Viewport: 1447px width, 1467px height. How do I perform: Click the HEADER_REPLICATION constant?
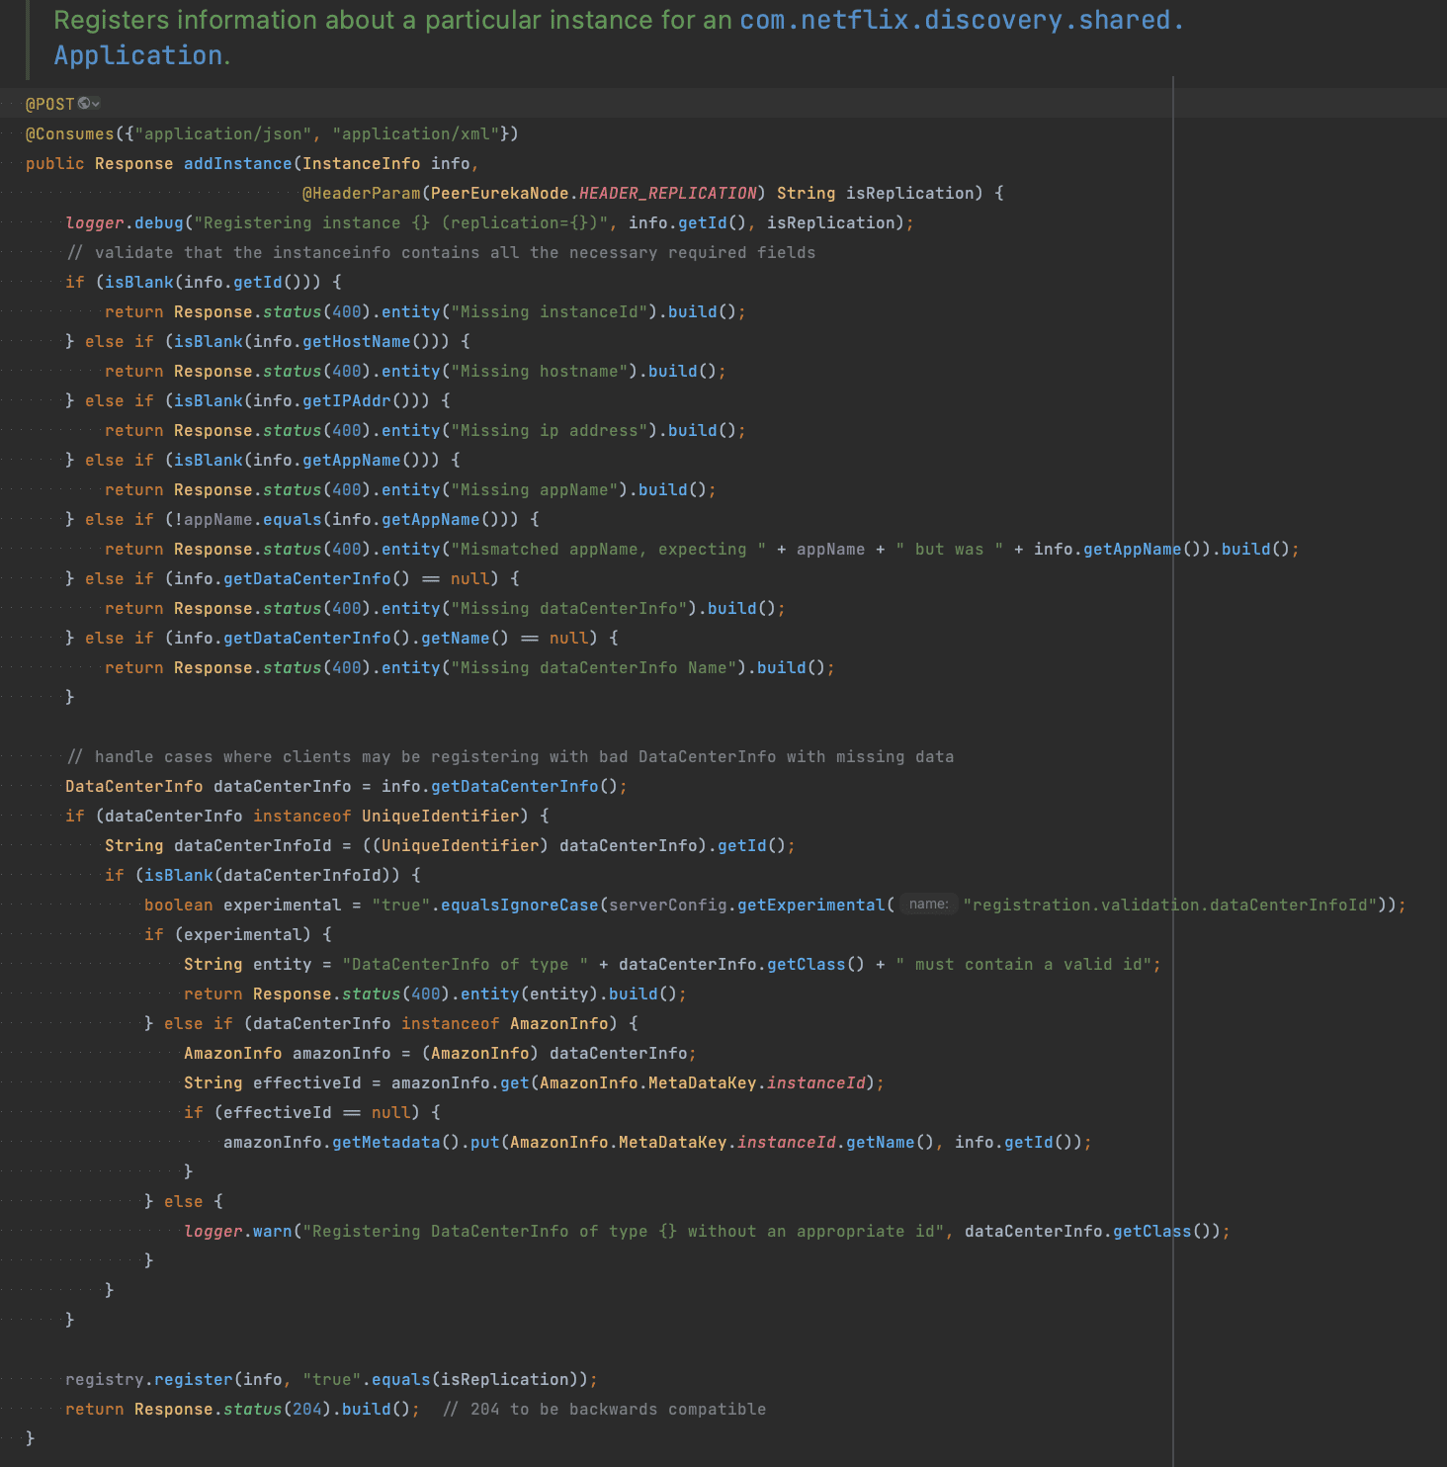click(668, 193)
